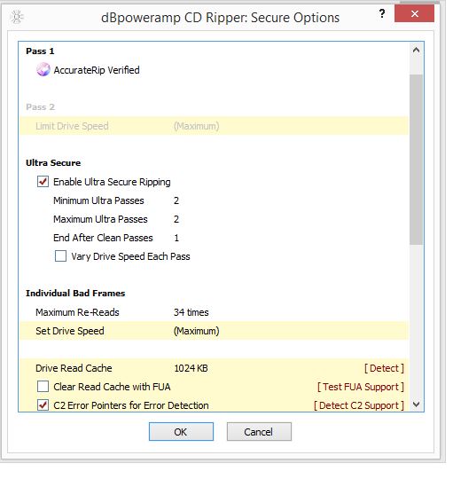Click the [ Test FUA Support ] link
This screenshot has width=453, height=479.
point(361,387)
